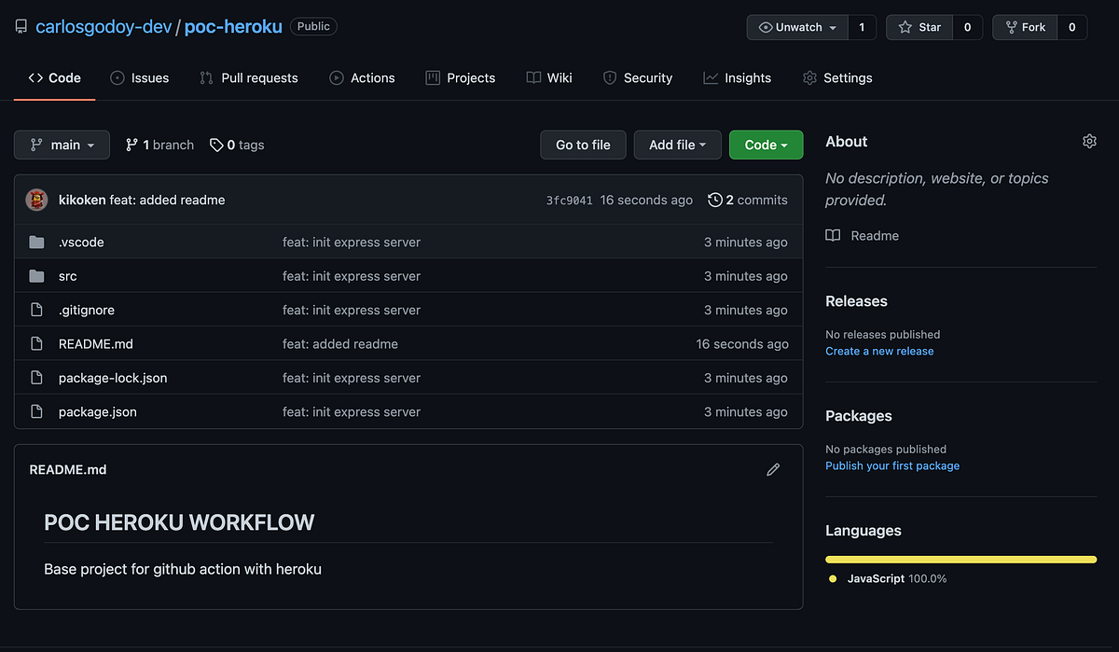This screenshot has width=1119, height=652.
Task: Click the Fork icon
Action: (x=1011, y=26)
